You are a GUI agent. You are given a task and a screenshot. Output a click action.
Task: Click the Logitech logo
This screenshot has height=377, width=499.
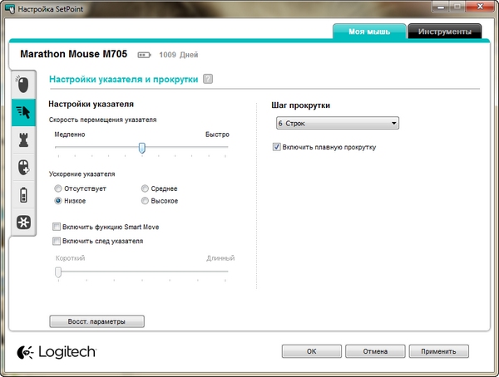point(55,352)
